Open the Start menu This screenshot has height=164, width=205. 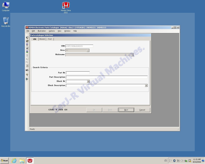(4, 160)
